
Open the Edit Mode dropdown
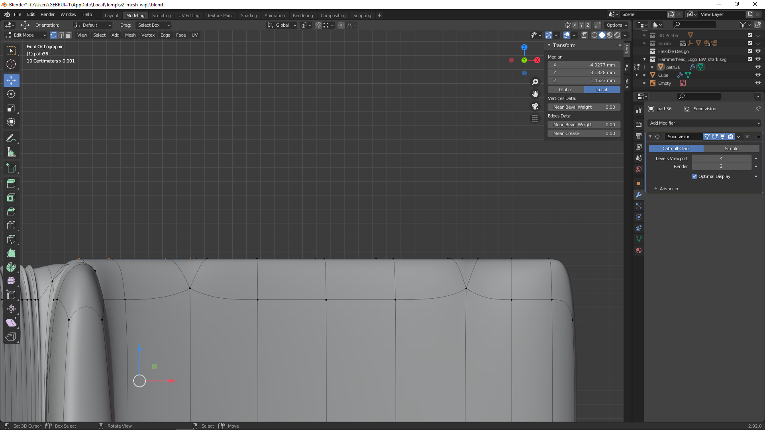tap(26, 35)
